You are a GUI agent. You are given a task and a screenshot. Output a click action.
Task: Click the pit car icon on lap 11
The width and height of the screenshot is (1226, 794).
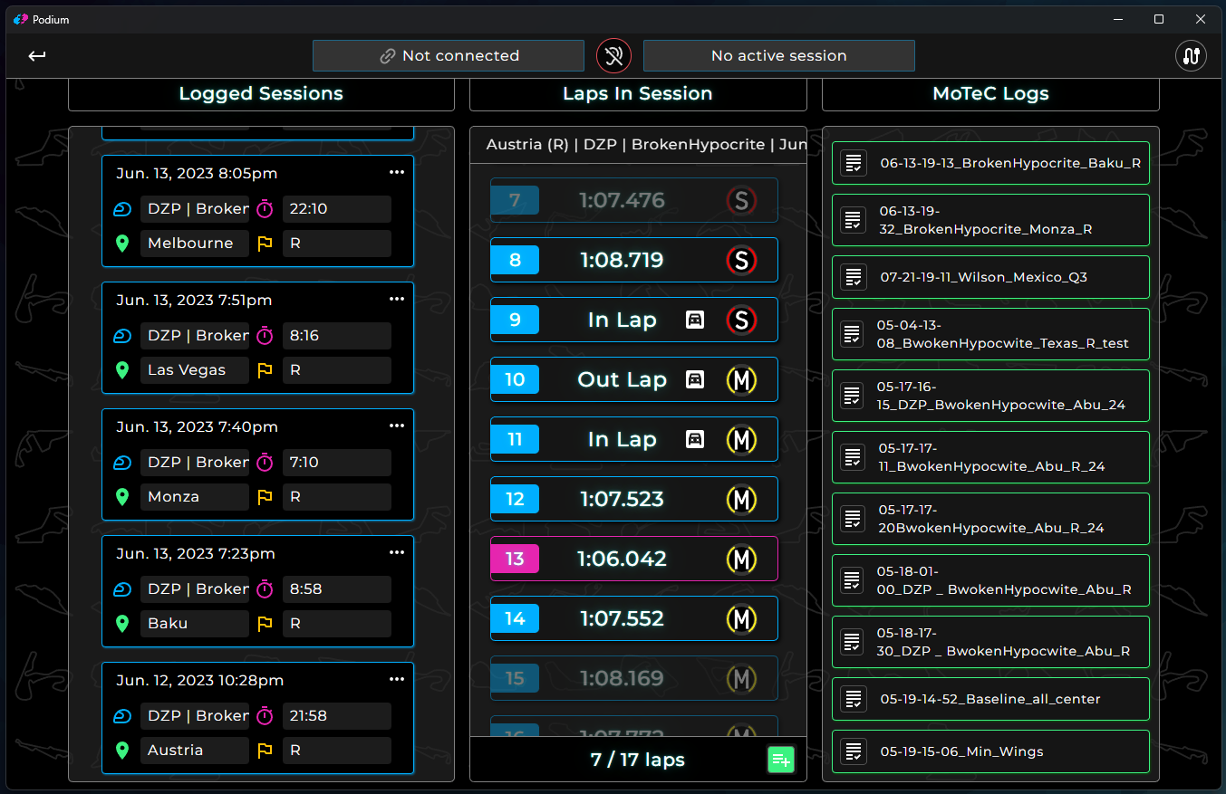pos(695,439)
